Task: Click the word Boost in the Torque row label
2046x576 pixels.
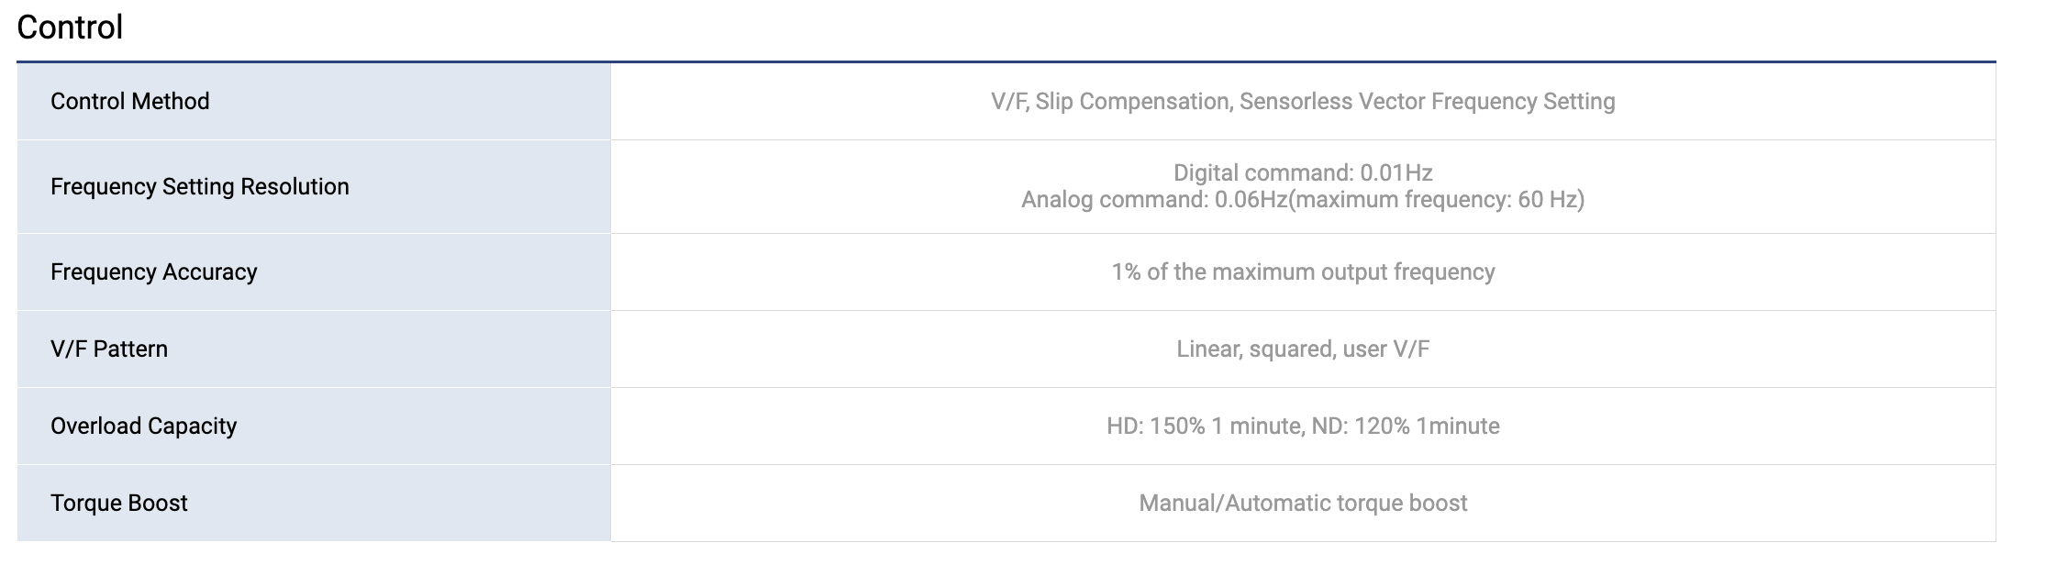Action: tap(157, 503)
